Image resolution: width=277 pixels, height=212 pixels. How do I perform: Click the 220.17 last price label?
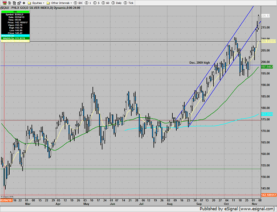[x=266, y=16]
